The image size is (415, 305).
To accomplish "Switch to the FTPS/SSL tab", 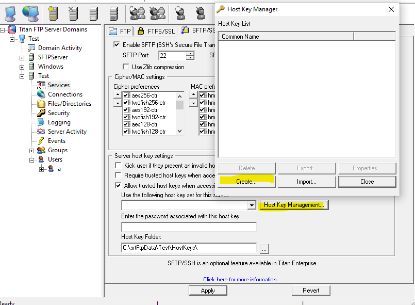I will 155,31.
